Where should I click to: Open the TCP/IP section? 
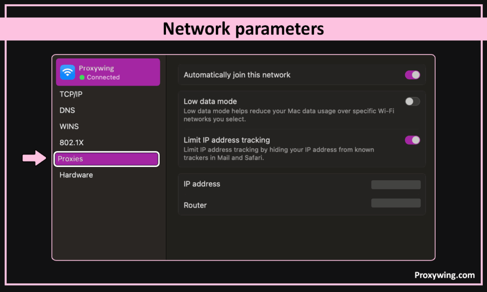(71, 94)
